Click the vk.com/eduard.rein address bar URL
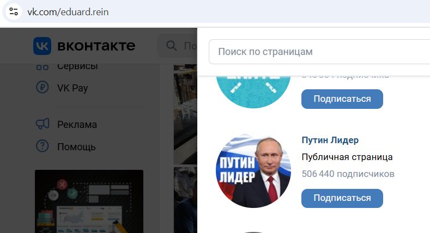 68,12
